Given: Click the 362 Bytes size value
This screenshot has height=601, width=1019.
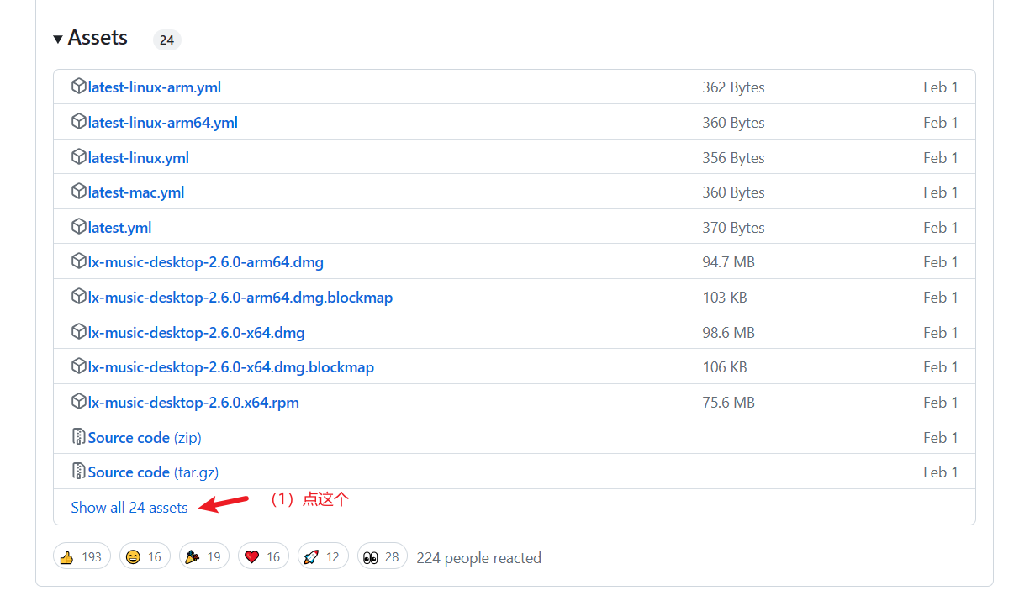Looking at the screenshot, I should [x=734, y=87].
